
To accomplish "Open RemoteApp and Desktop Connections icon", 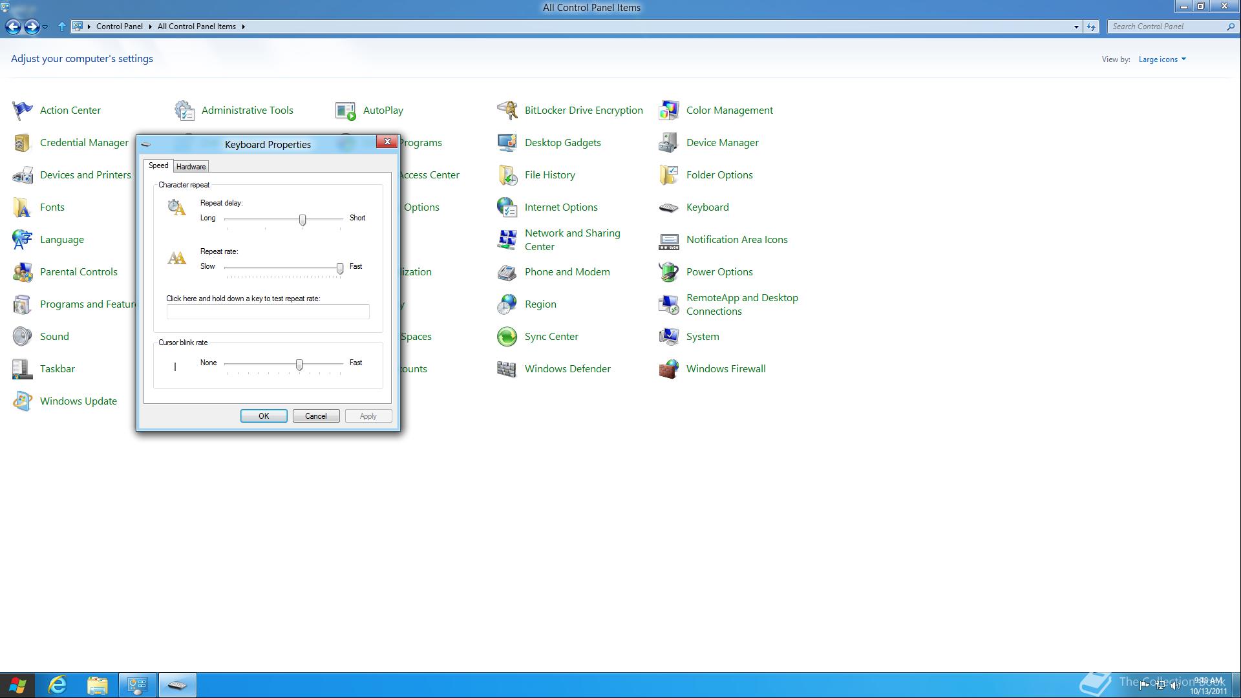I will click(x=669, y=304).
